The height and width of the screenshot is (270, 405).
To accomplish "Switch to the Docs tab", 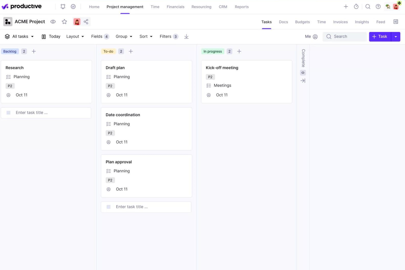I will tap(283, 22).
